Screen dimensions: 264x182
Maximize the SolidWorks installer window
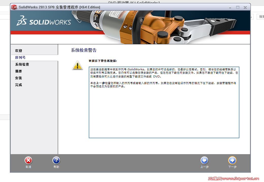pos(238,7)
